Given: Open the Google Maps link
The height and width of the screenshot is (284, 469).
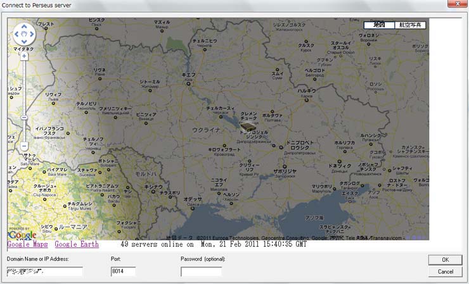Looking at the screenshot, I should click(x=27, y=244).
